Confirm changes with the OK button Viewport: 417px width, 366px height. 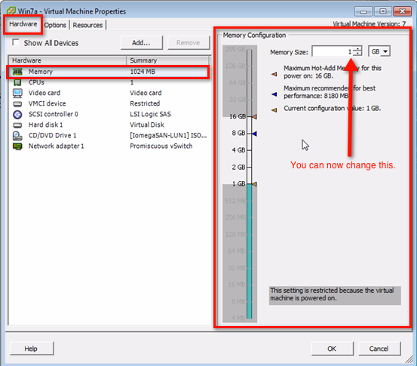tap(332, 349)
